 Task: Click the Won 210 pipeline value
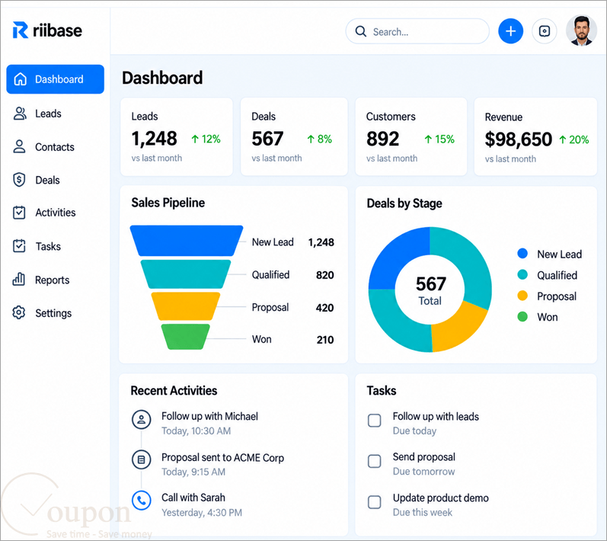[325, 340]
